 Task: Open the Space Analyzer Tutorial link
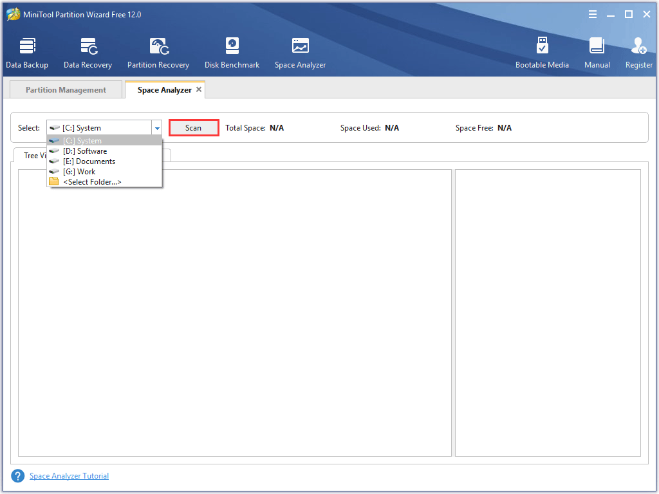(x=69, y=476)
